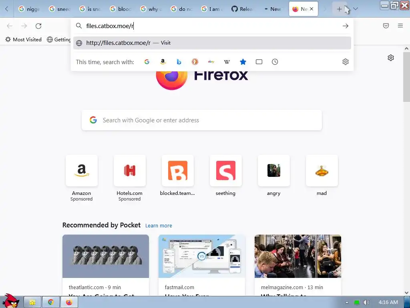Screen dimensions: 410x308
Task: Click the scrollbar down arrow
Action: pos(406,293)
